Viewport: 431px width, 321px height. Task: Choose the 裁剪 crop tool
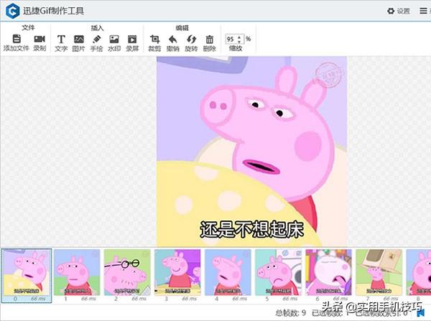point(154,39)
